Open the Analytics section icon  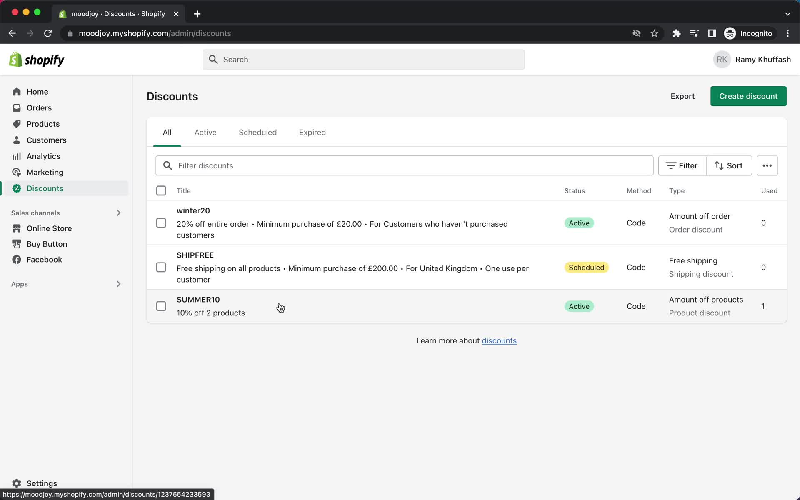coord(16,156)
